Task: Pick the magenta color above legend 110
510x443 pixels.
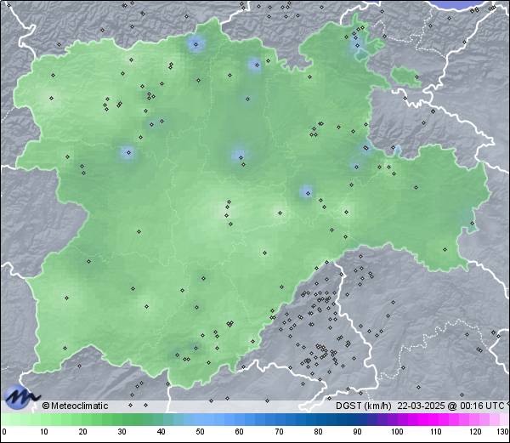Action: [x=436, y=419]
